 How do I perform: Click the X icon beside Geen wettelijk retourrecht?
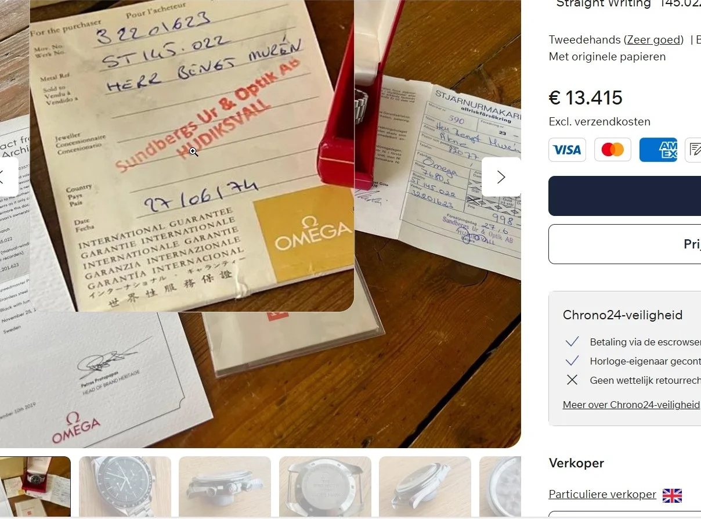(x=572, y=380)
